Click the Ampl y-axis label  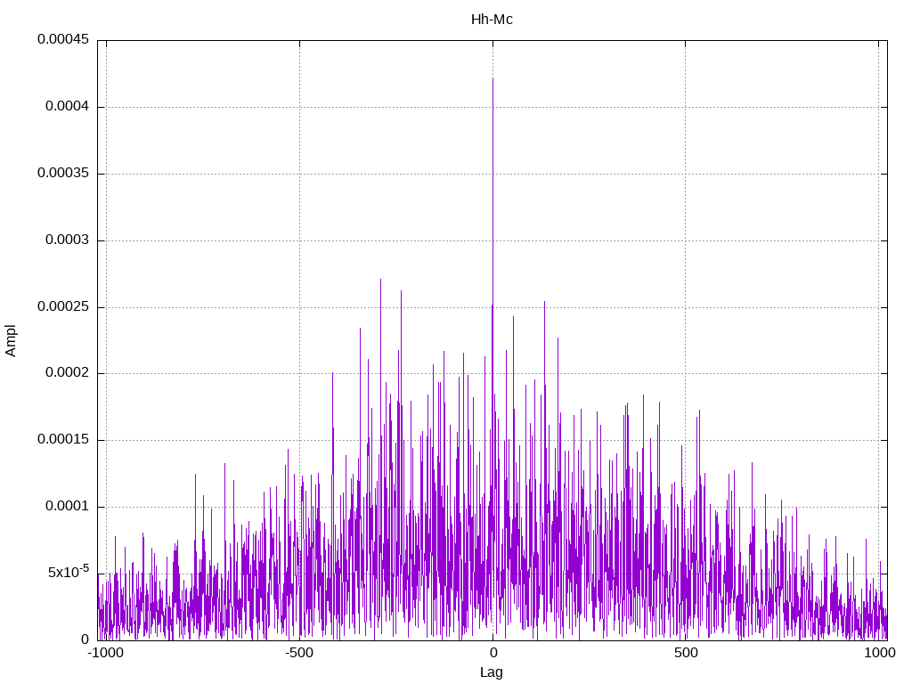pyautogui.click(x=11, y=340)
